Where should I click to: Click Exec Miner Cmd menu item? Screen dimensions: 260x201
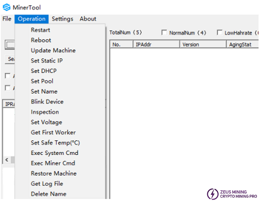coord(53,163)
